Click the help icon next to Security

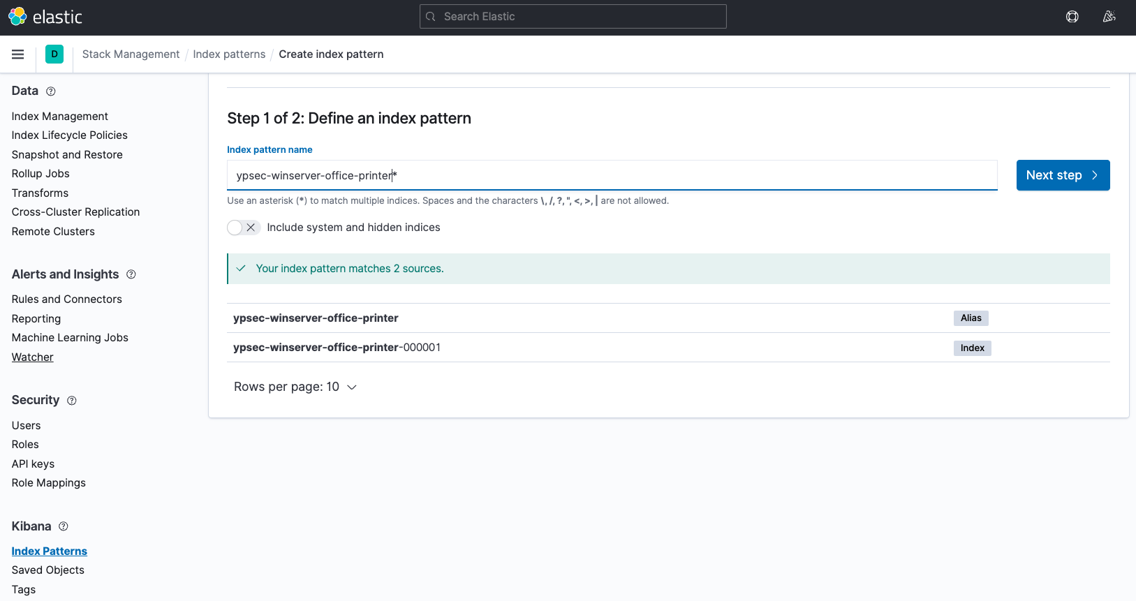72,401
